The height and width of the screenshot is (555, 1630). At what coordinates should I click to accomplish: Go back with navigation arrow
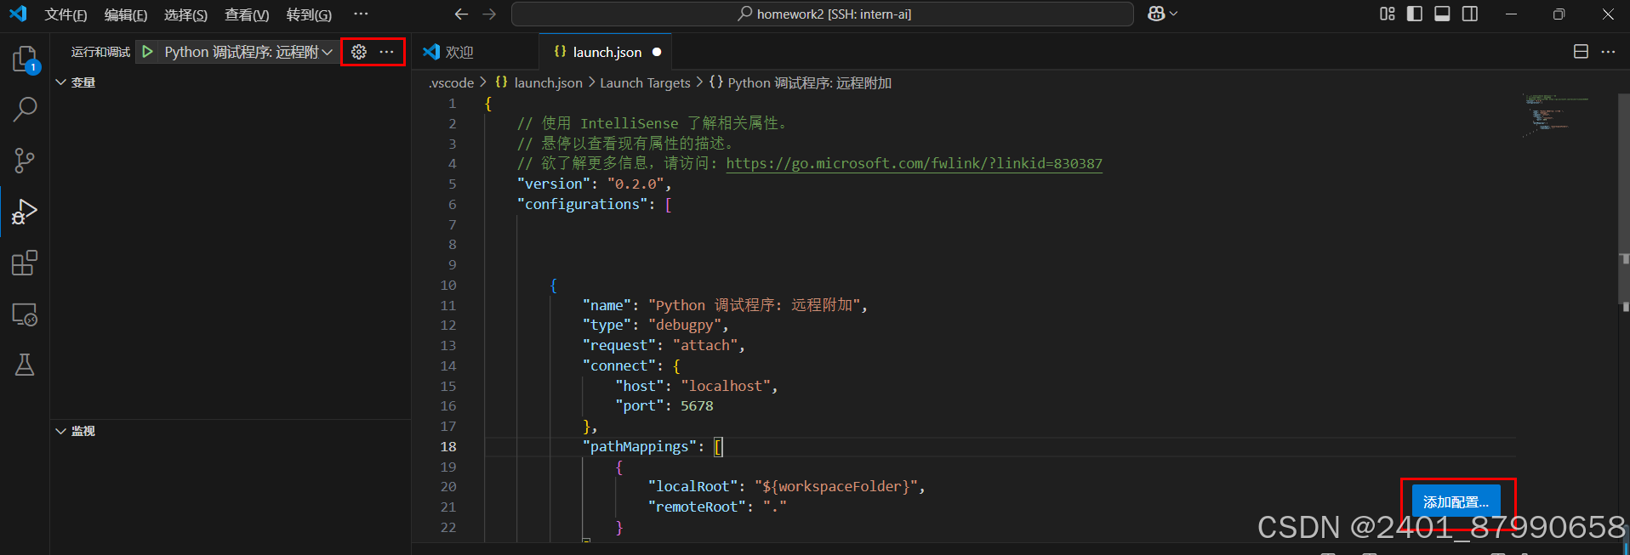pos(461,14)
